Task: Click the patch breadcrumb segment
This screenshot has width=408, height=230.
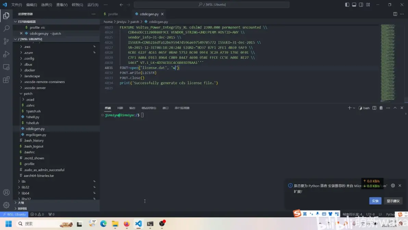Action: point(135,22)
